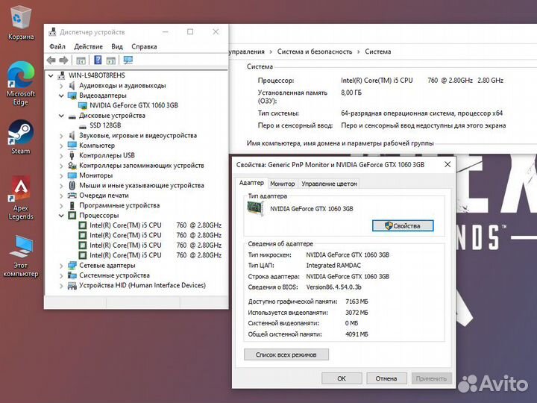Click the Система breadcrumb item

(x=377, y=51)
